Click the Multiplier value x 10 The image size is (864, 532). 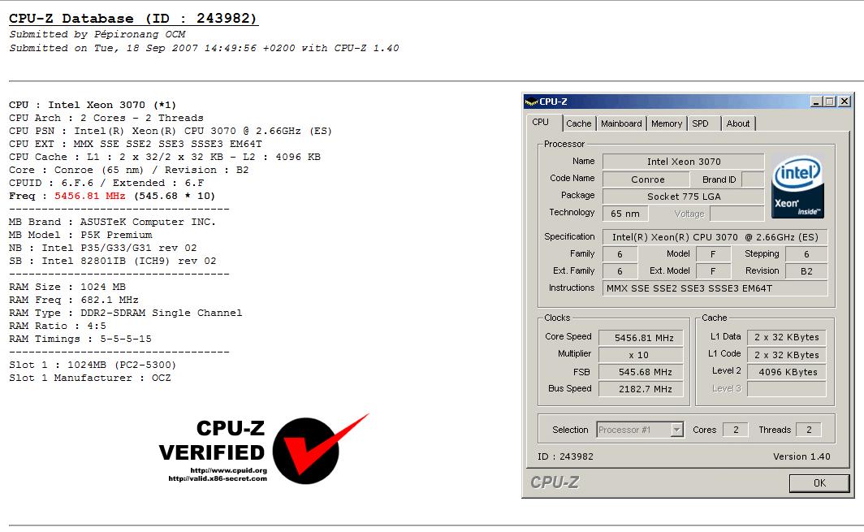coord(641,355)
